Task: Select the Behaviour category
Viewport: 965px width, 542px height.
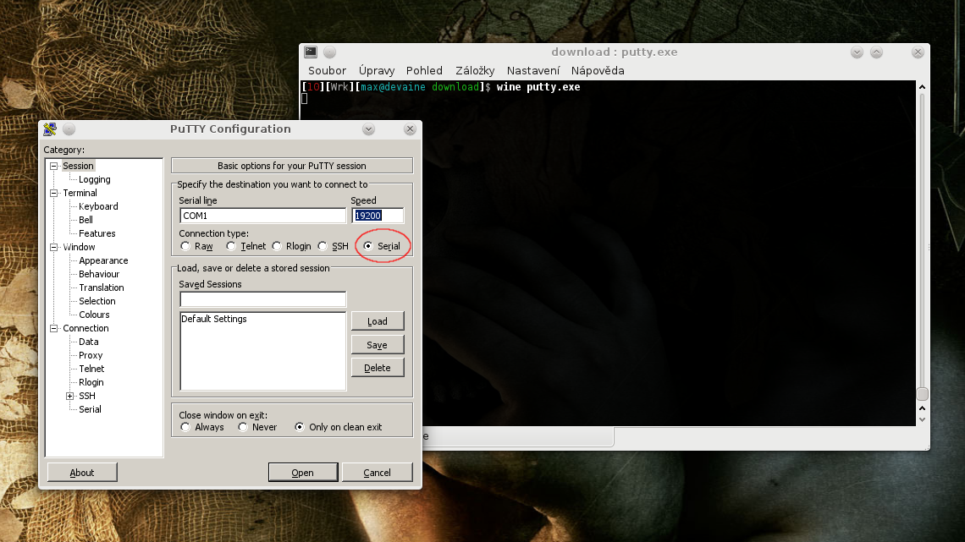Action: point(99,274)
